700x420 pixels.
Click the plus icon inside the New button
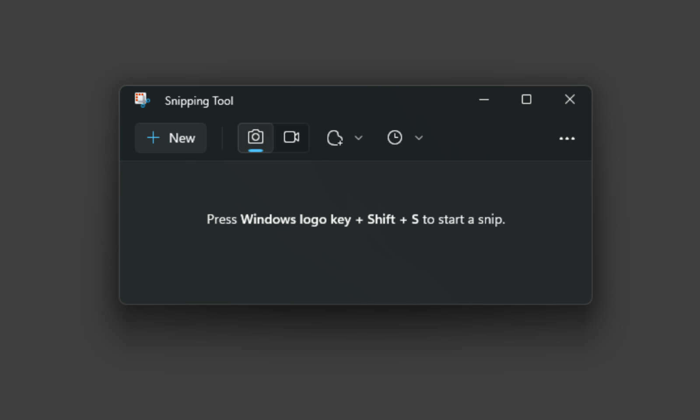(153, 138)
